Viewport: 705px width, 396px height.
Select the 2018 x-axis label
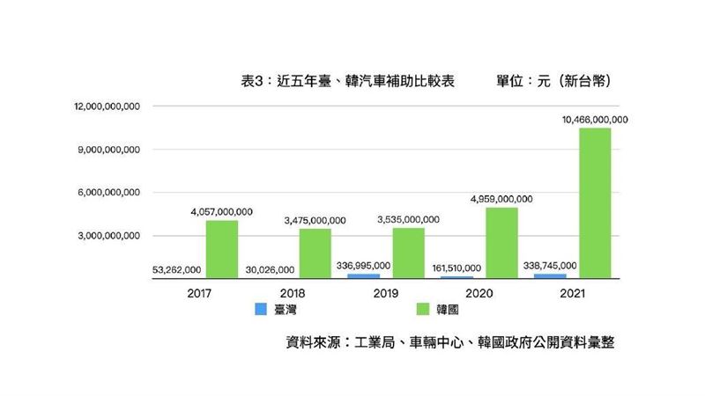[x=293, y=294]
